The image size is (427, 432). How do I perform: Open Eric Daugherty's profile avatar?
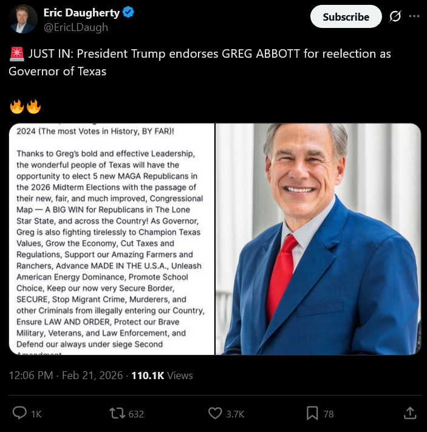point(23,19)
